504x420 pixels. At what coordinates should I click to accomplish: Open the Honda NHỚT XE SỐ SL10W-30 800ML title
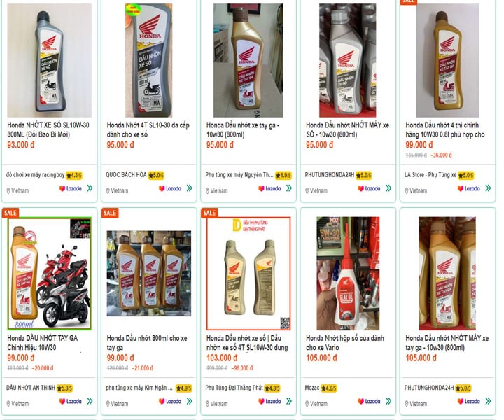click(x=48, y=129)
